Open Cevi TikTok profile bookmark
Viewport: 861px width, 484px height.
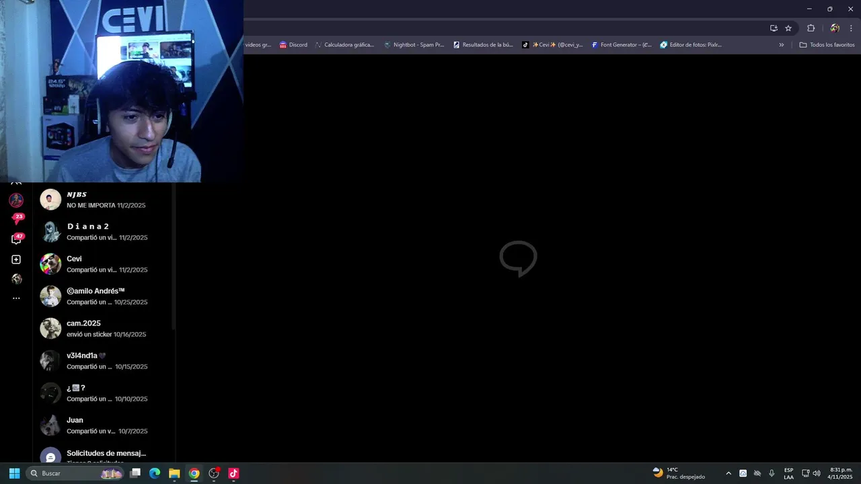(553, 45)
